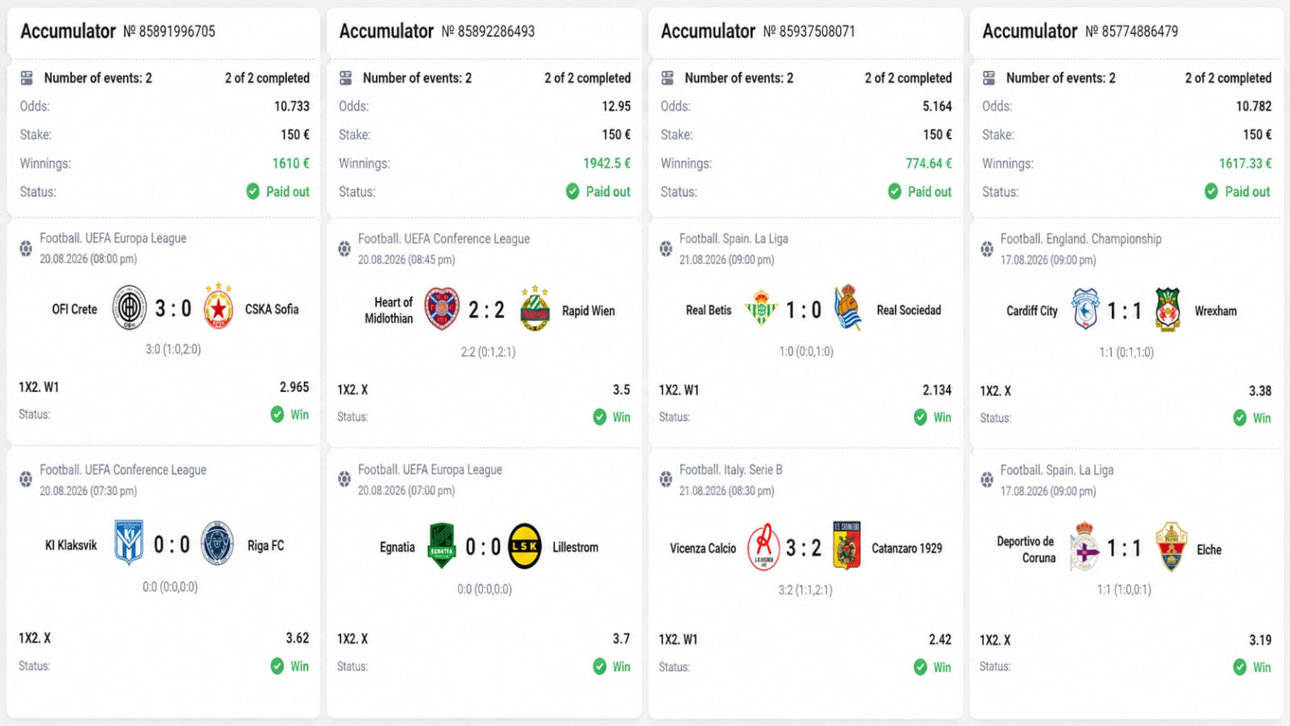This screenshot has width=1290, height=726.
Task: Click the Wrexham club crest
Action: [x=1167, y=310]
